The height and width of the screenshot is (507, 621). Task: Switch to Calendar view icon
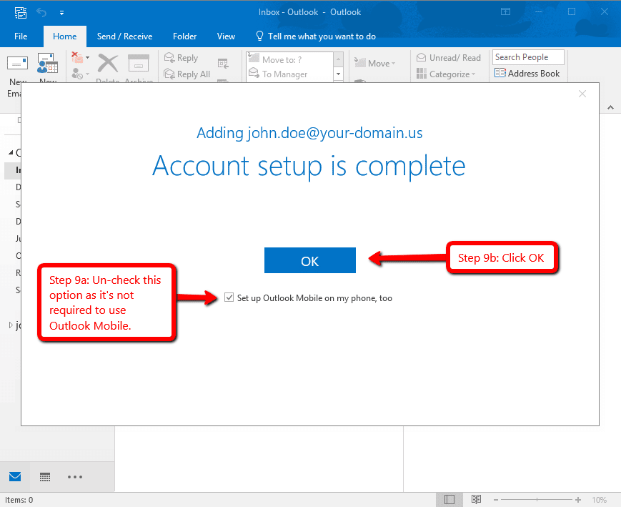[45, 477]
